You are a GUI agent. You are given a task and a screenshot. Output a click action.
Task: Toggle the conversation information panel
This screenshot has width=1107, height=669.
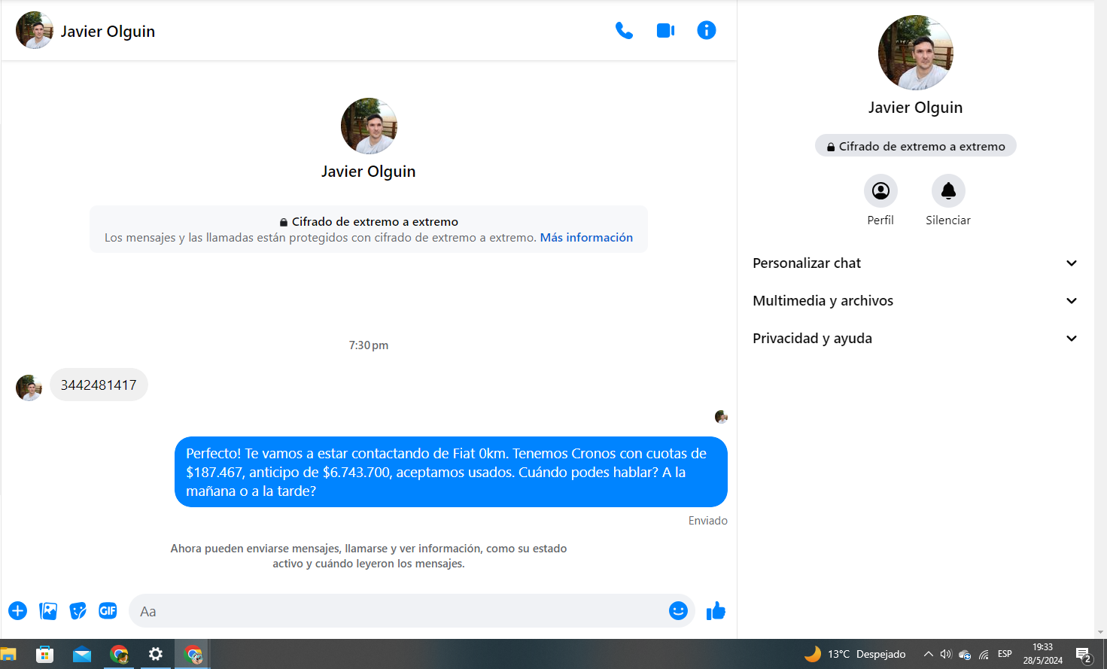(x=706, y=31)
